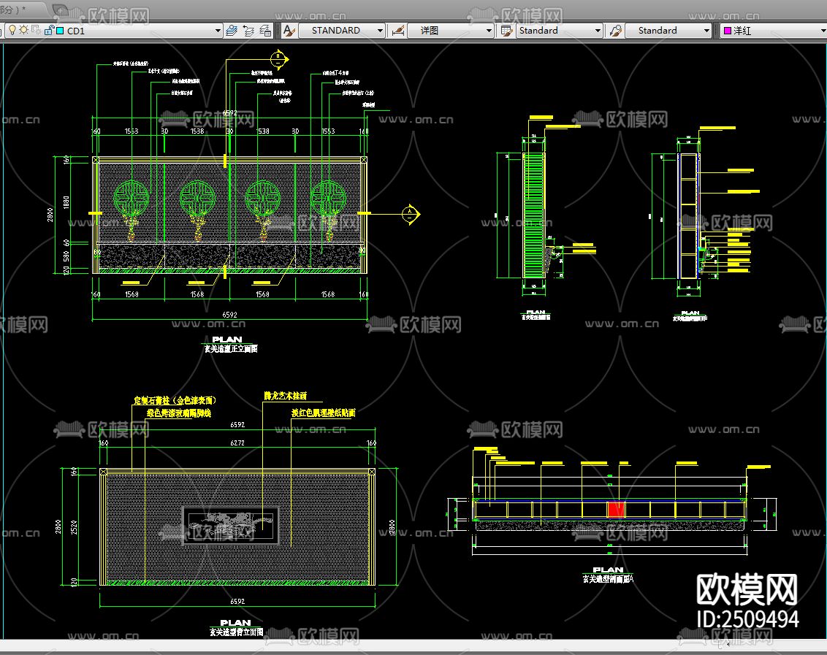This screenshot has width=827, height=655.
Task: Click the section marker A symbol
Action: (x=410, y=214)
